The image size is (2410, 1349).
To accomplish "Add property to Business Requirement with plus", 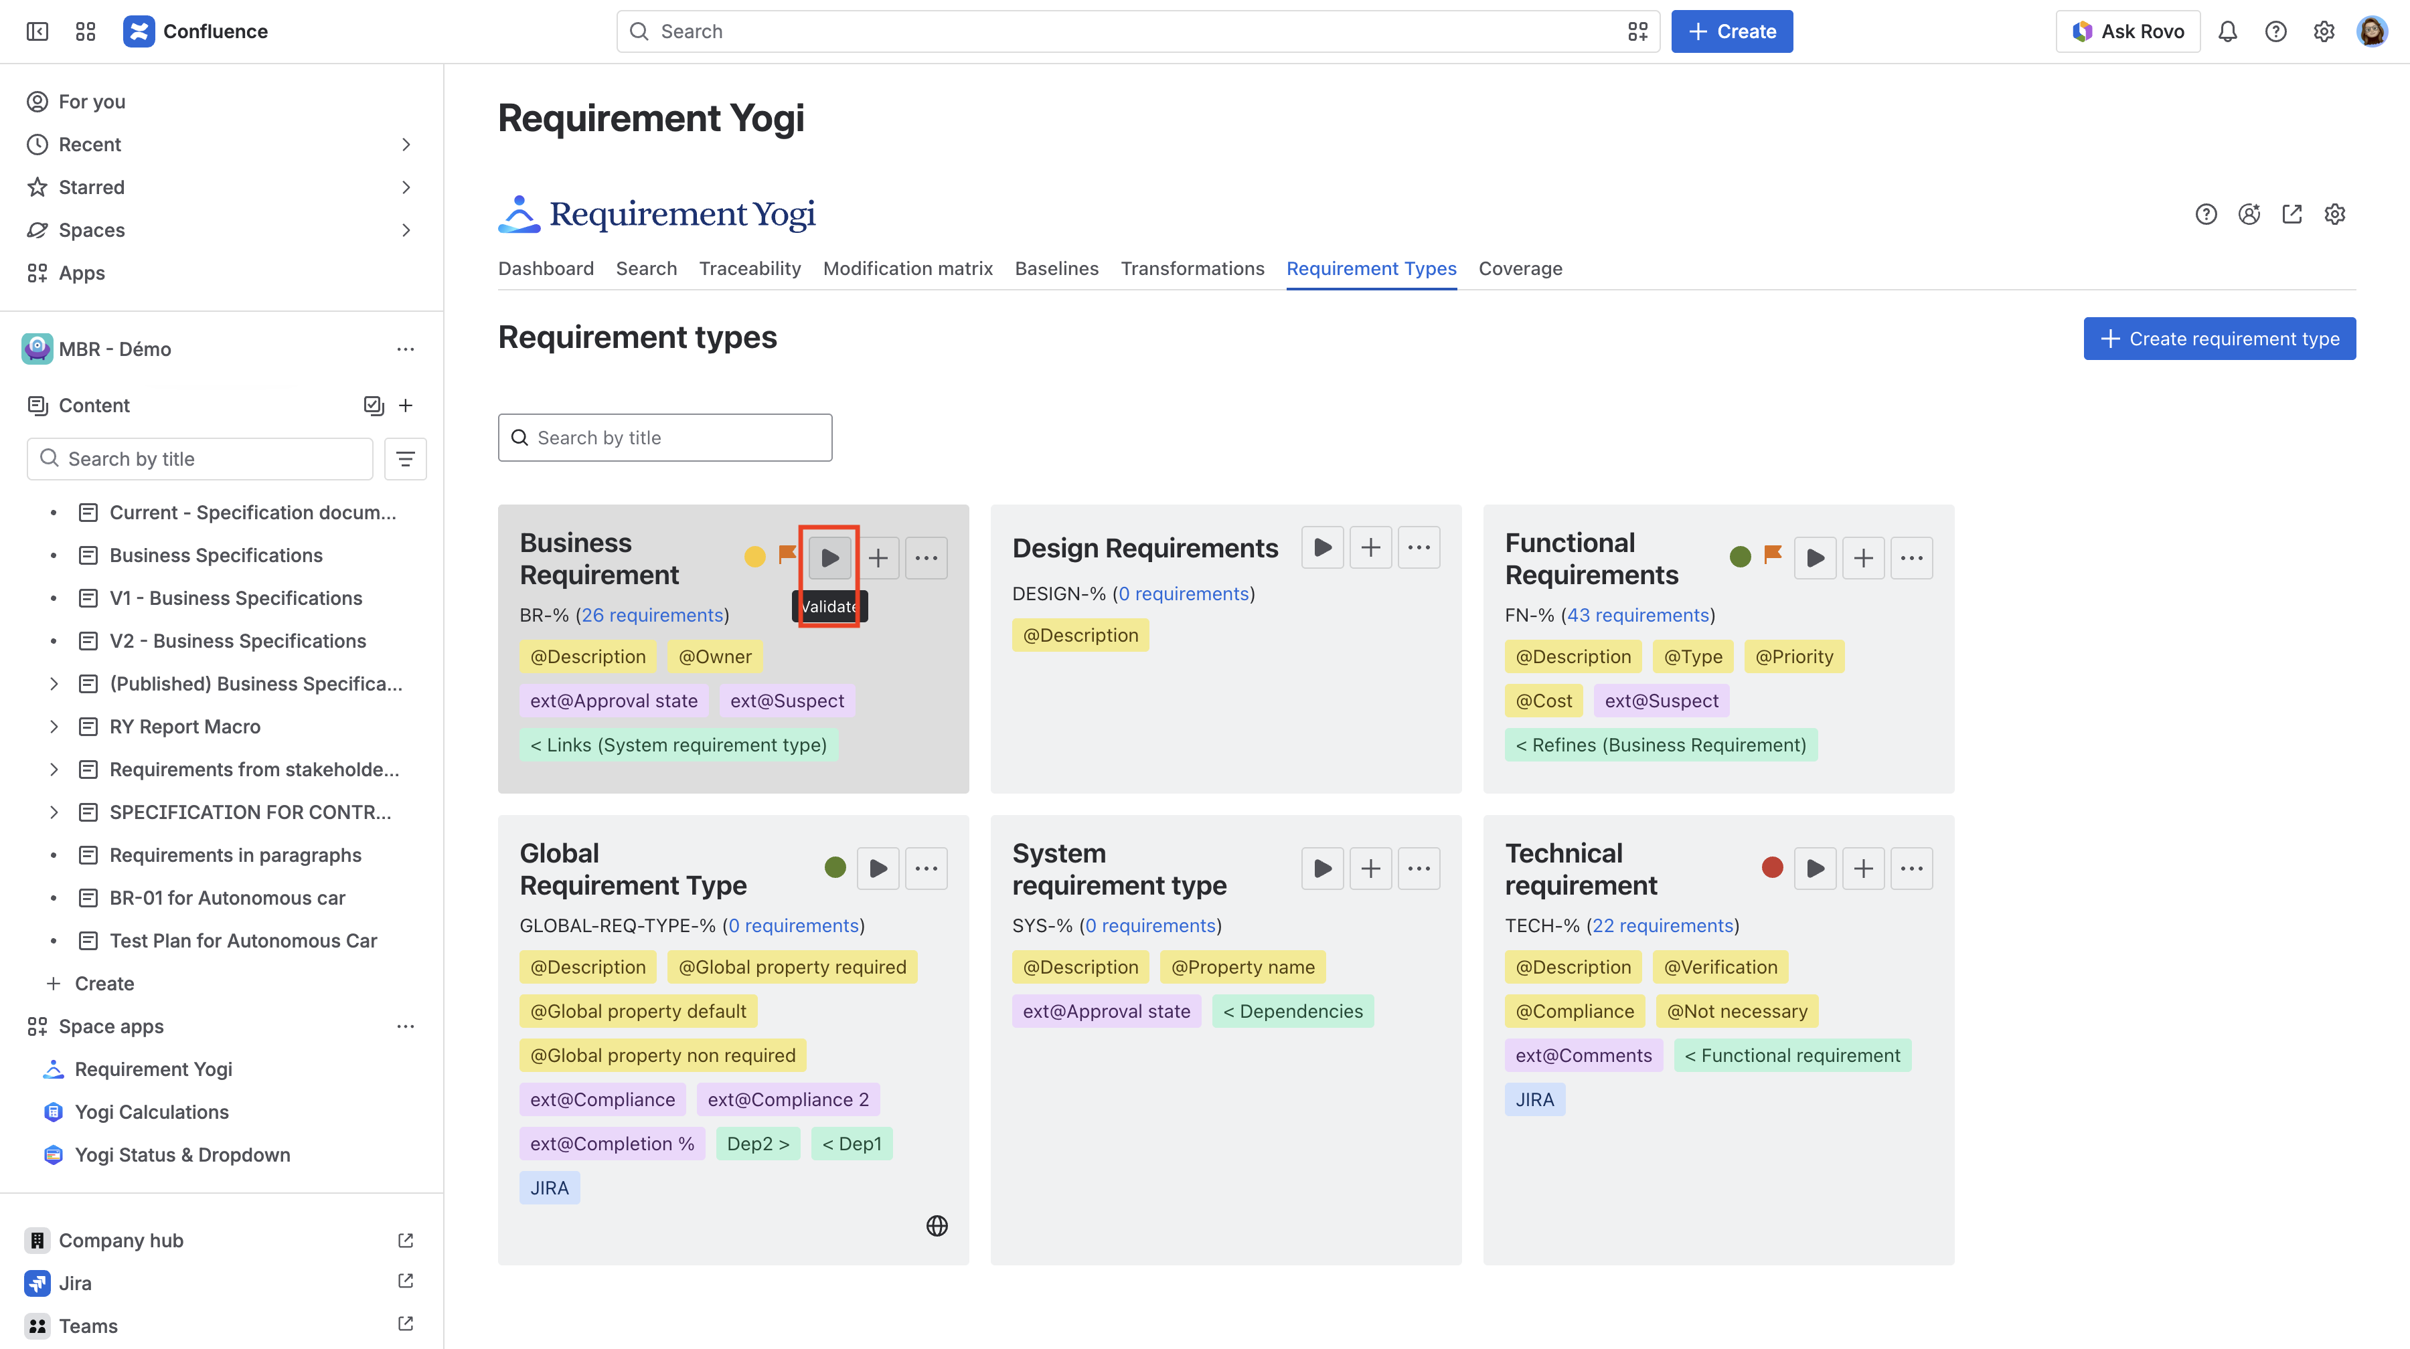I will coord(878,558).
